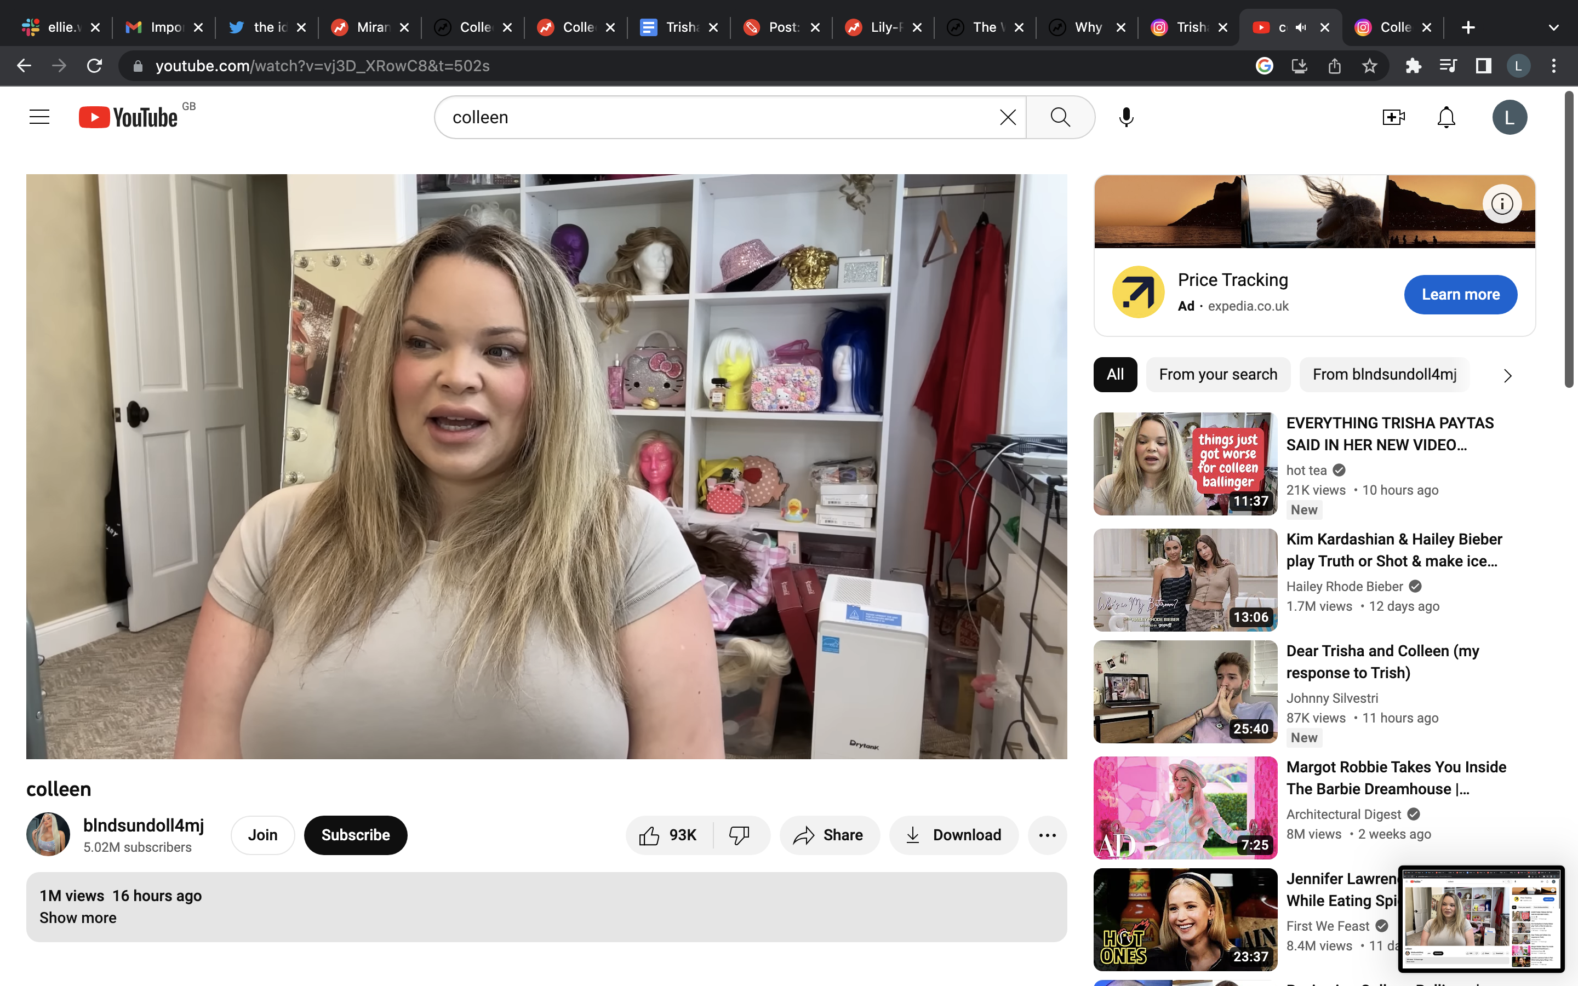Open the ad info circle icon
This screenshot has width=1578, height=986.
(x=1502, y=204)
